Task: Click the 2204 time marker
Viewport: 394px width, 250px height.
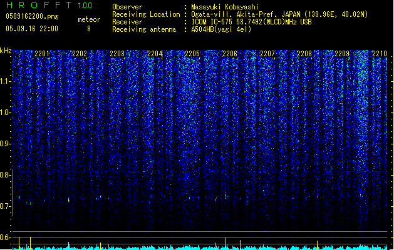Action: (x=155, y=54)
